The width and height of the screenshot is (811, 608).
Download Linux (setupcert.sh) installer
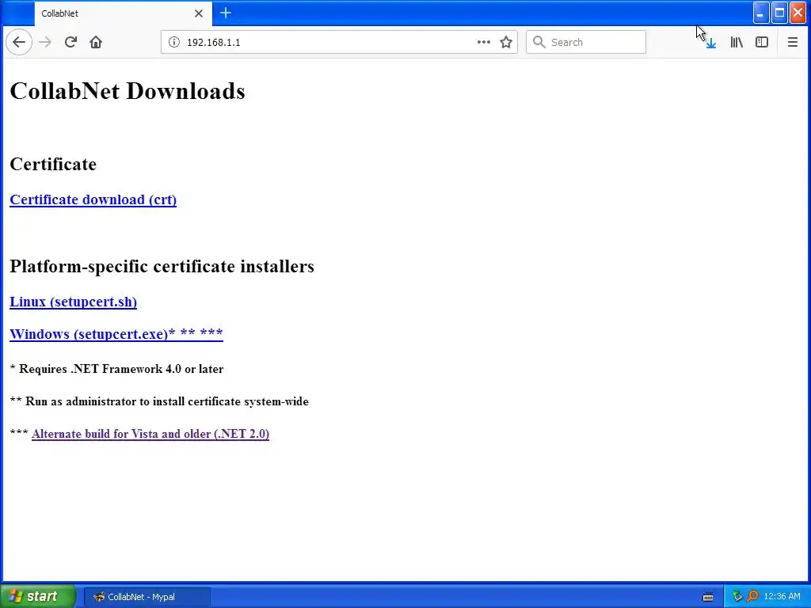pos(74,302)
